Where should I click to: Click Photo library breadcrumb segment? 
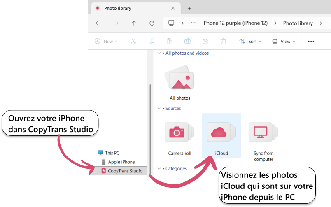click(x=298, y=23)
